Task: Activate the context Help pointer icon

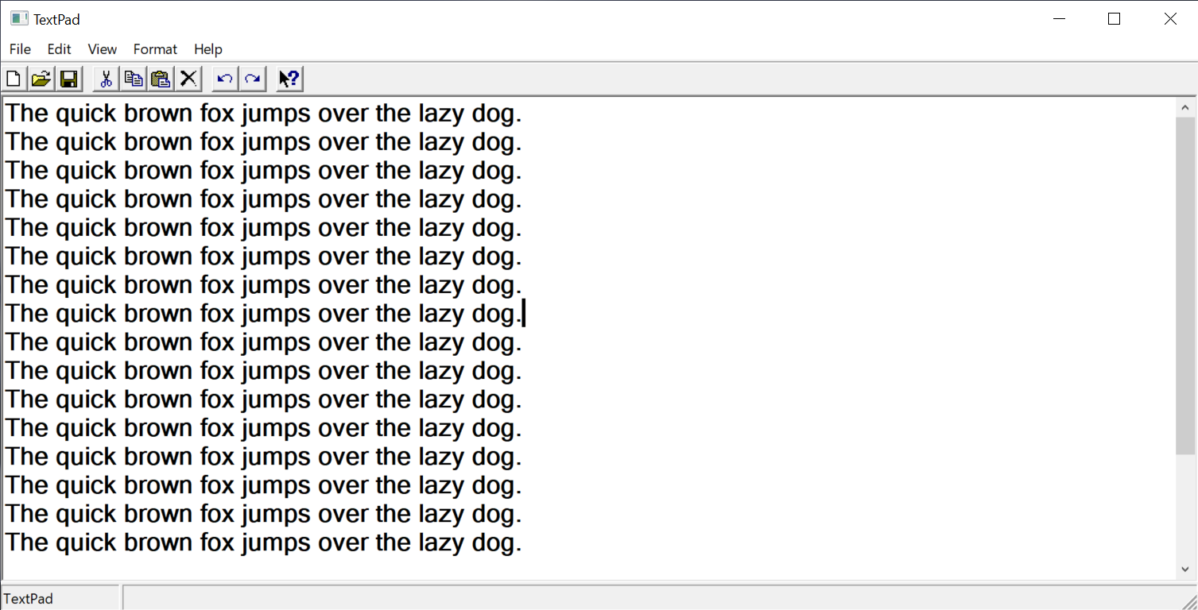Action: [x=289, y=79]
